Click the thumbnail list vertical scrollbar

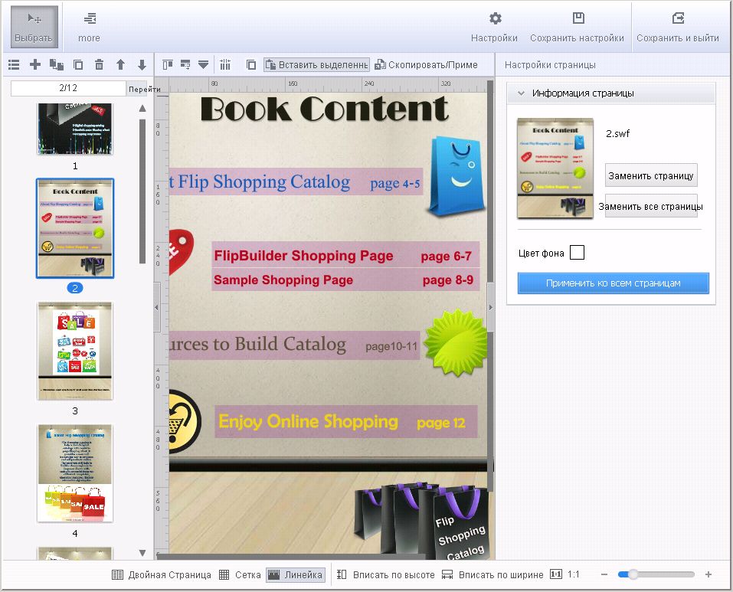[142, 191]
